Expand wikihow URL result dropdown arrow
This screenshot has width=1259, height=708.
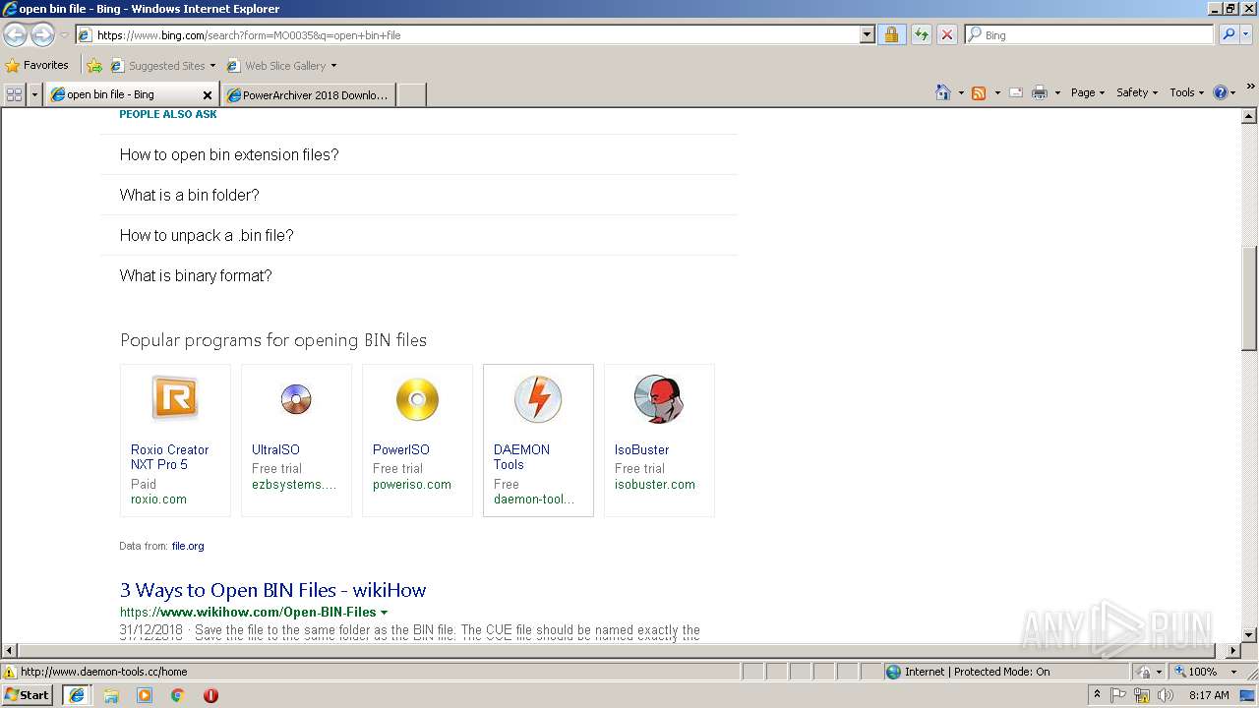pyautogui.click(x=384, y=613)
